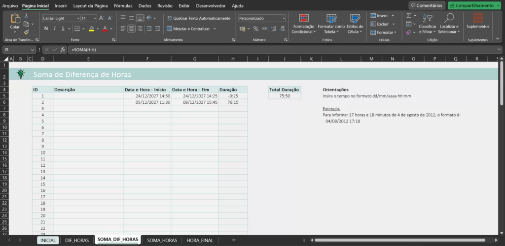Image resolution: width=505 pixels, height=246 pixels.
Task: Increase decimal places
Action: tap(273, 29)
